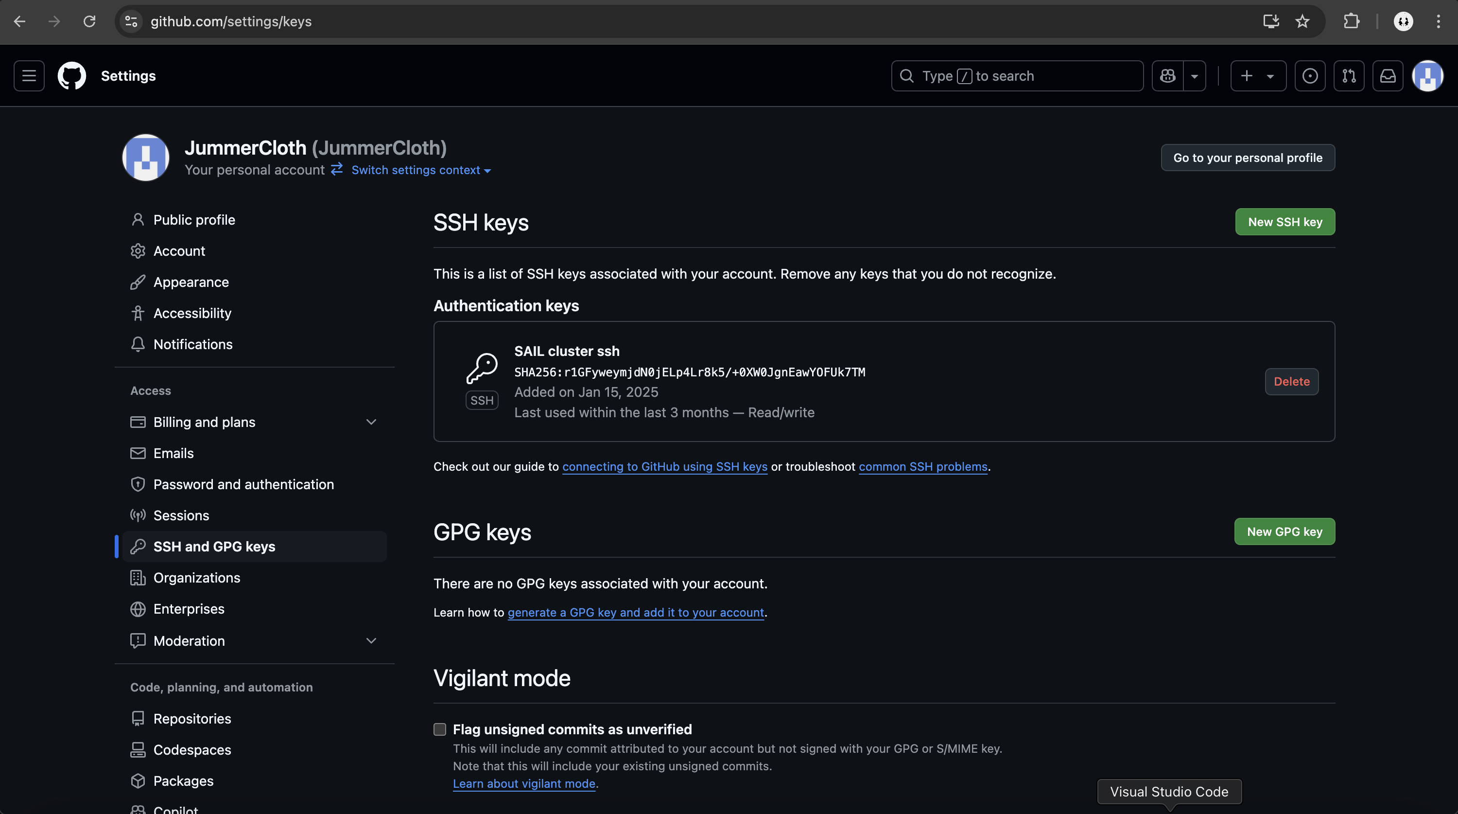Open pull requests icon in header

tap(1349, 76)
